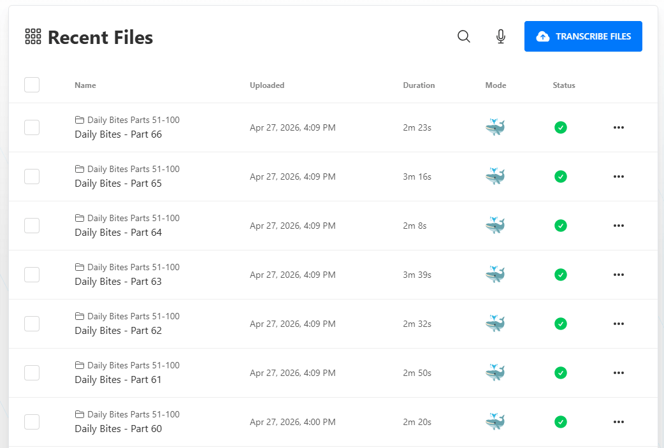664x448 pixels.
Task: Click the grid icon beside Recent Files
Action: click(33, 36)
